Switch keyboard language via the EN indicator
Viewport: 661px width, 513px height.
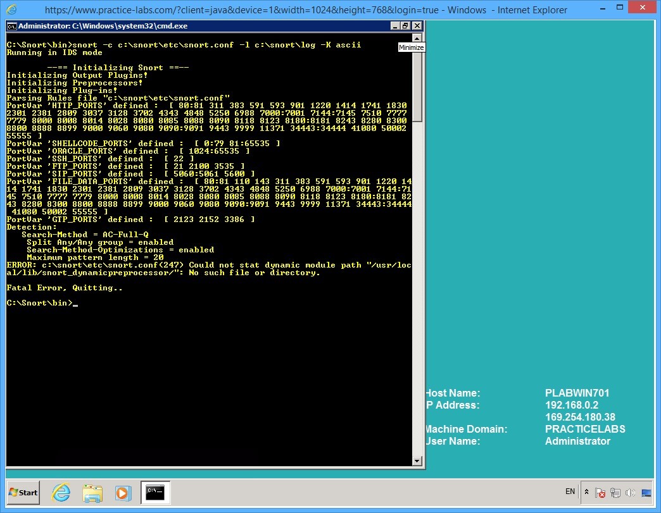[x=570, y=491]
